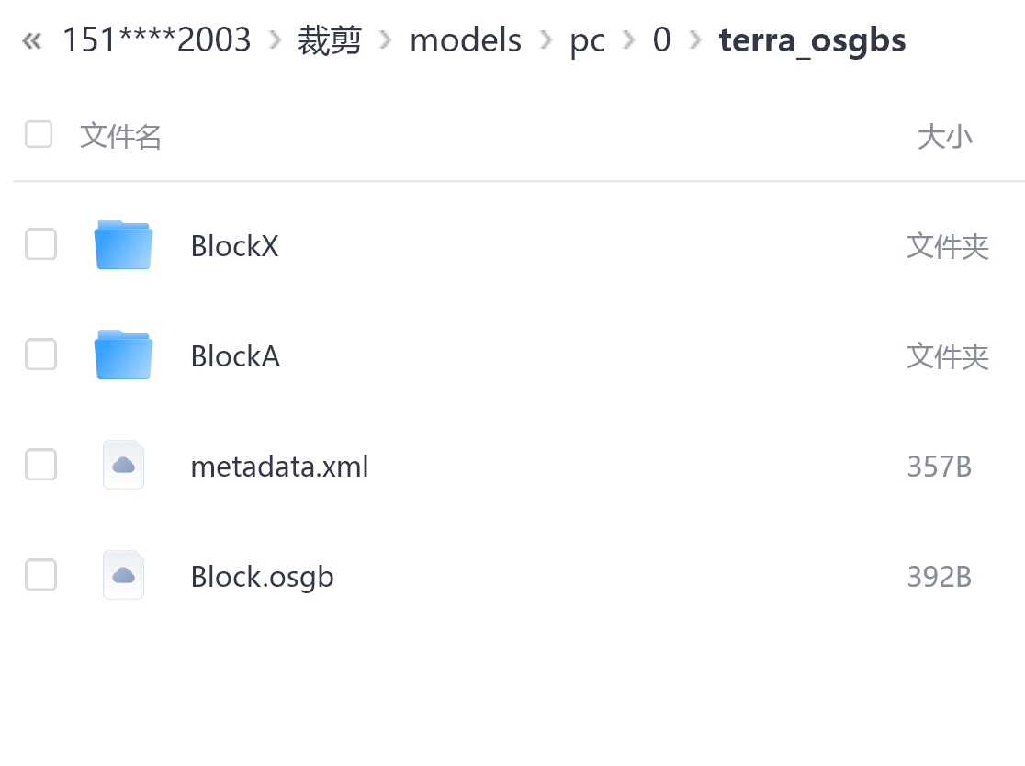Select the Block.osgb row checkbox
The width and height of the screenshot is (1025, 766).
[x=40, y=575]
